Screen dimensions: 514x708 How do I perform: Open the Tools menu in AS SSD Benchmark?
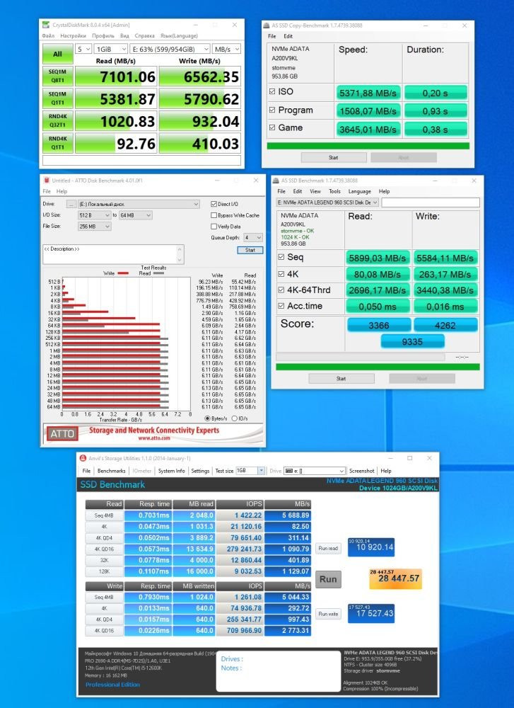tap(334, 191)
